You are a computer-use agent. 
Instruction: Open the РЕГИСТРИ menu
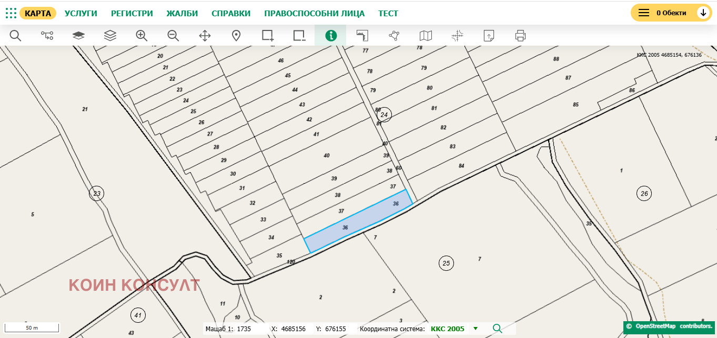pos(131,13)
